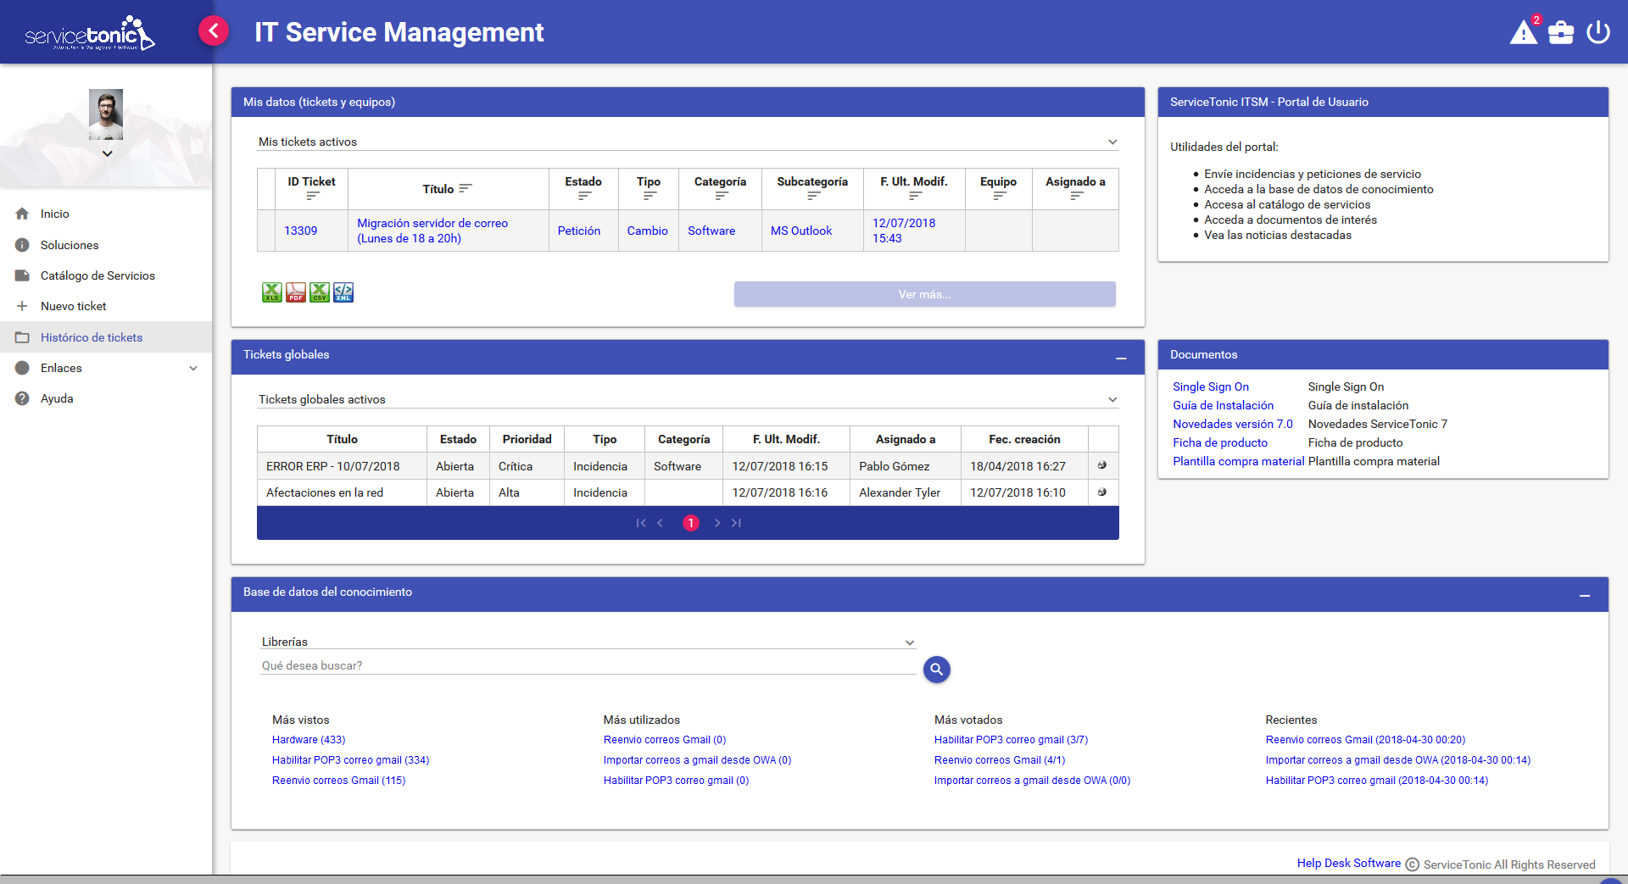Screen dimensions: 1628x884
Task: Export active tickets to XLS
Action: tap(271, 293)
